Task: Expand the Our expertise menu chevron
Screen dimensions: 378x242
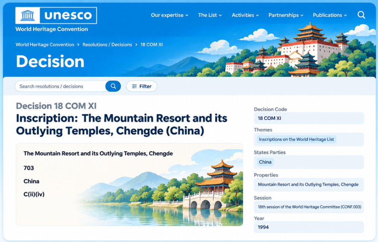Action: (x=187, y=15)
